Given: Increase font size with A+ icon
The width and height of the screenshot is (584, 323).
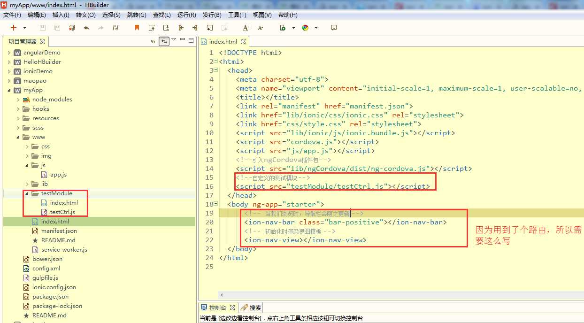Looking at the screenshot, I should tap(246, 28).
